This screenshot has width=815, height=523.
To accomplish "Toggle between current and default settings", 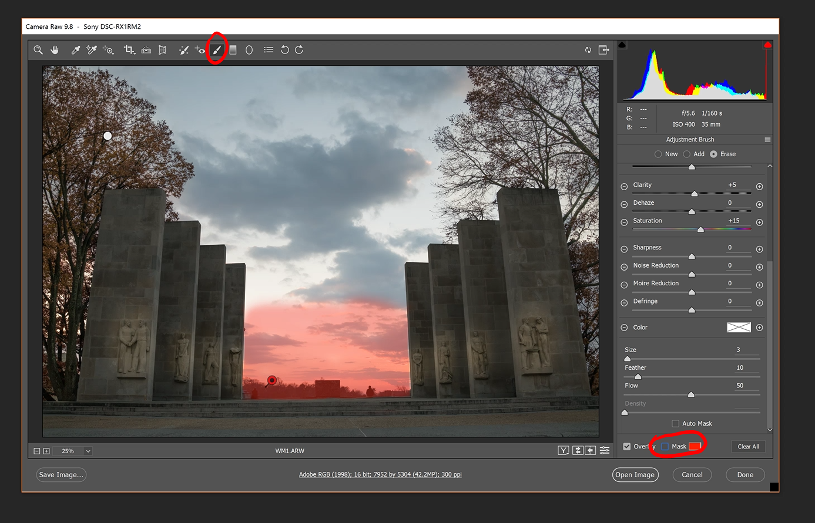I will coord(605,450).
